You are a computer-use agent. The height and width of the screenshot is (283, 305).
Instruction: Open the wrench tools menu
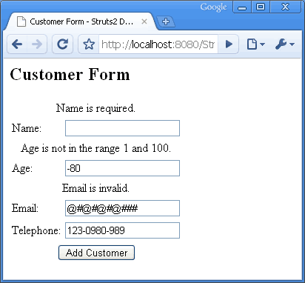[x=285, y=44]
